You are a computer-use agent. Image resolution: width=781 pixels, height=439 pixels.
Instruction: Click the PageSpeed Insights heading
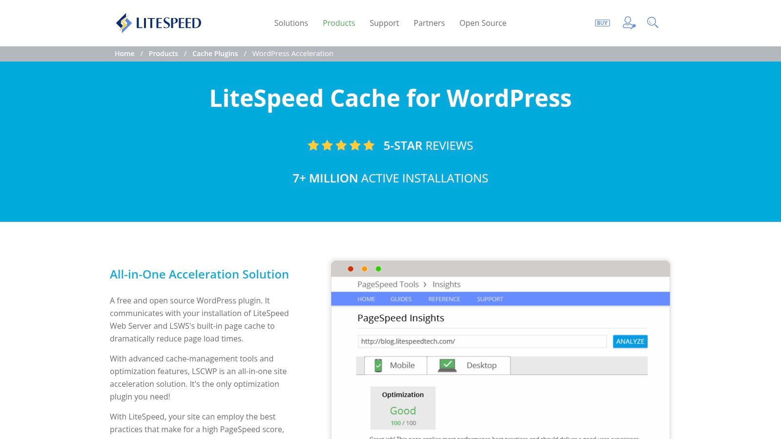click(401, 318)
